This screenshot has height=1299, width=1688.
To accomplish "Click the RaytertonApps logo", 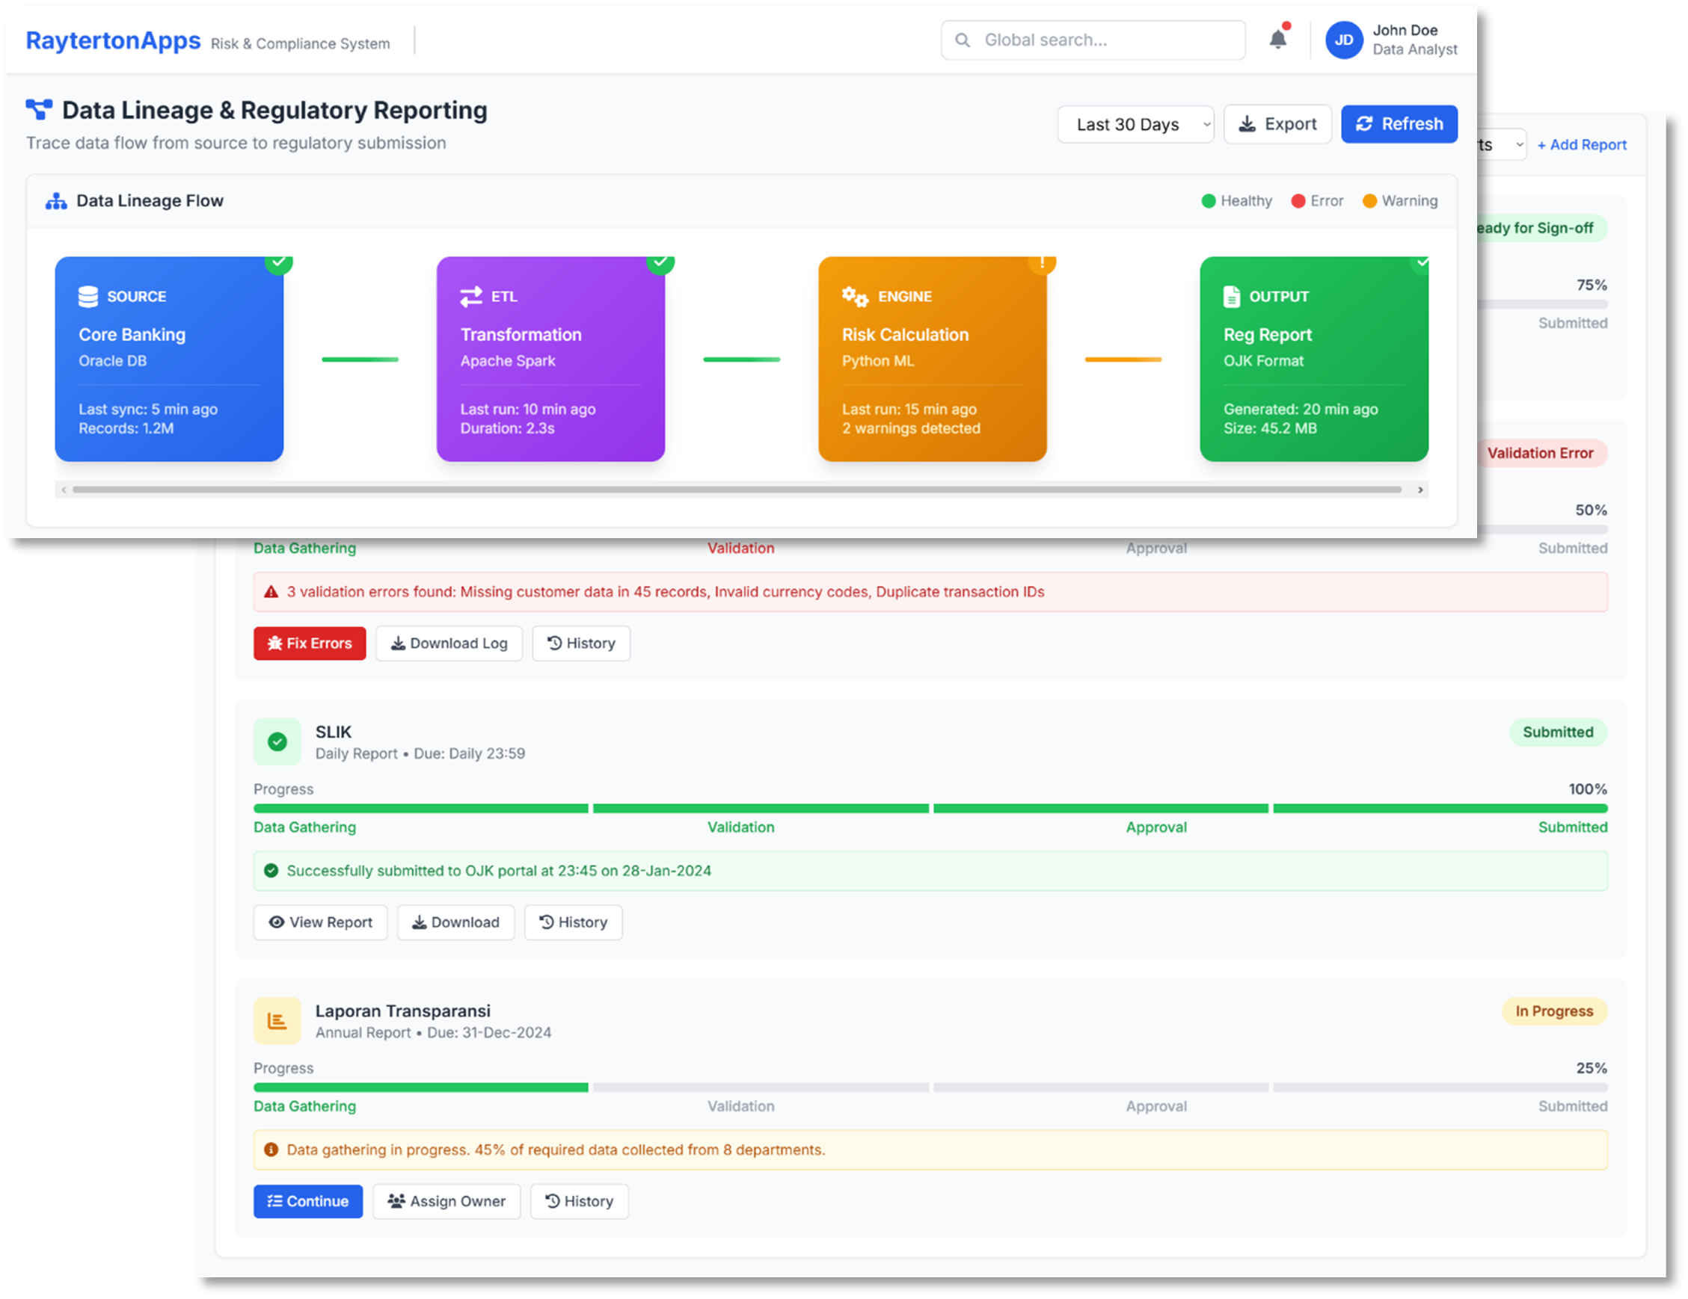I will coord(113,41).
